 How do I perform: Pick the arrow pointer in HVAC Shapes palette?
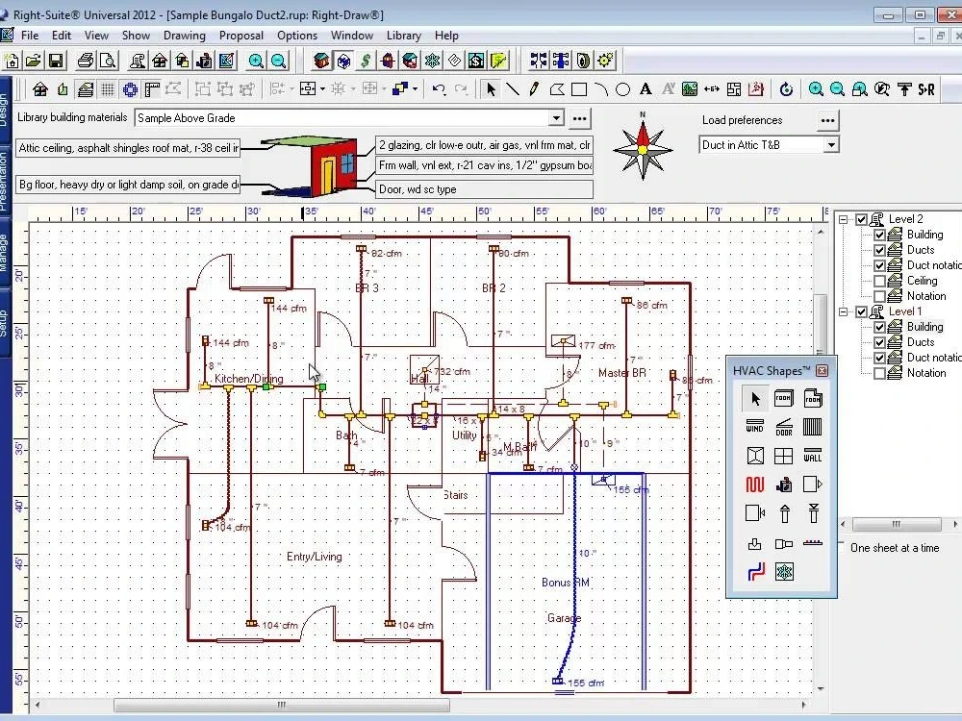[756, 398]
